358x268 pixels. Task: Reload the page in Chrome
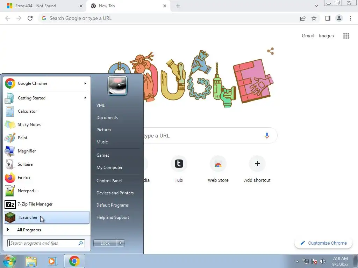pyautogui.click(x=30, y=18)
